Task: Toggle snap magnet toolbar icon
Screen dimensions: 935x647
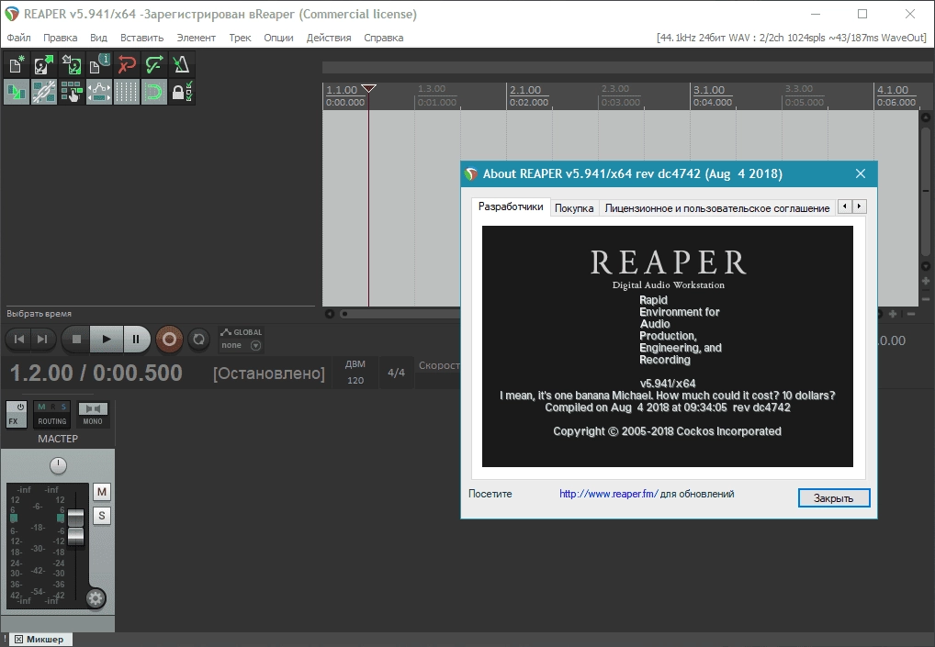Action: coord(154,92)
